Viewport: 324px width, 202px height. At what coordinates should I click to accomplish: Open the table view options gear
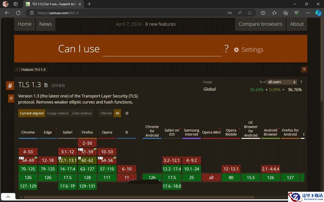click(x=127, y=113)
